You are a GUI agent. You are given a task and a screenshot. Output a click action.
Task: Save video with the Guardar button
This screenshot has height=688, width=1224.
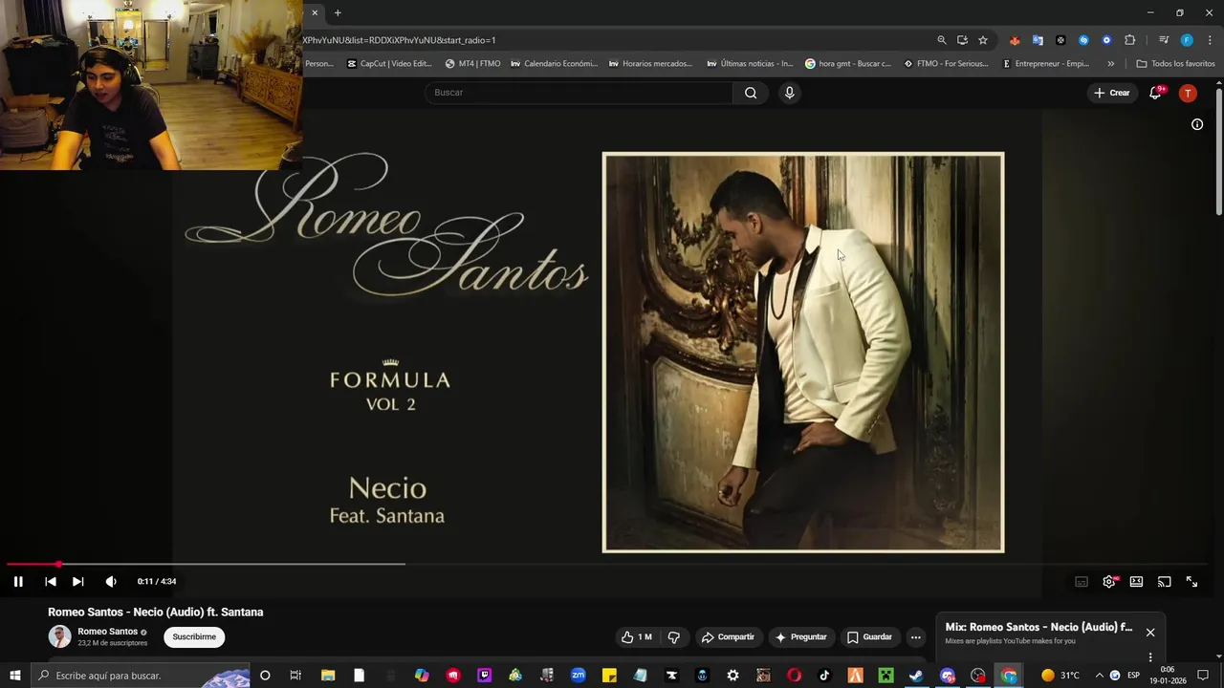[869, 637]
